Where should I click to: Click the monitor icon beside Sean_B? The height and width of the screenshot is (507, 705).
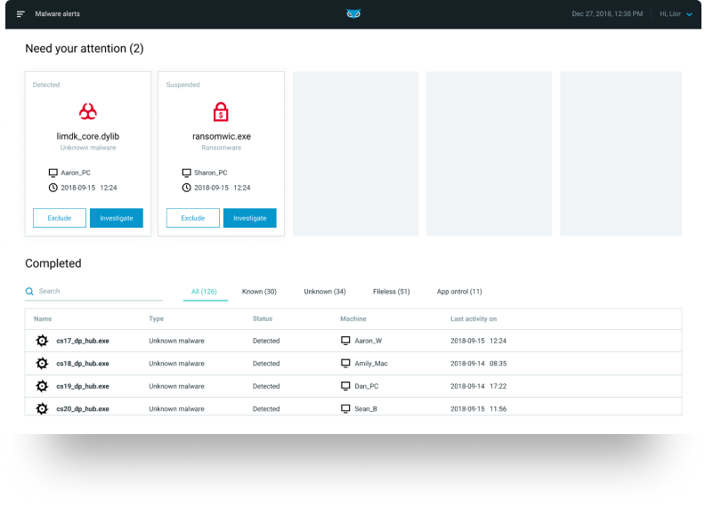coord(345,408)
